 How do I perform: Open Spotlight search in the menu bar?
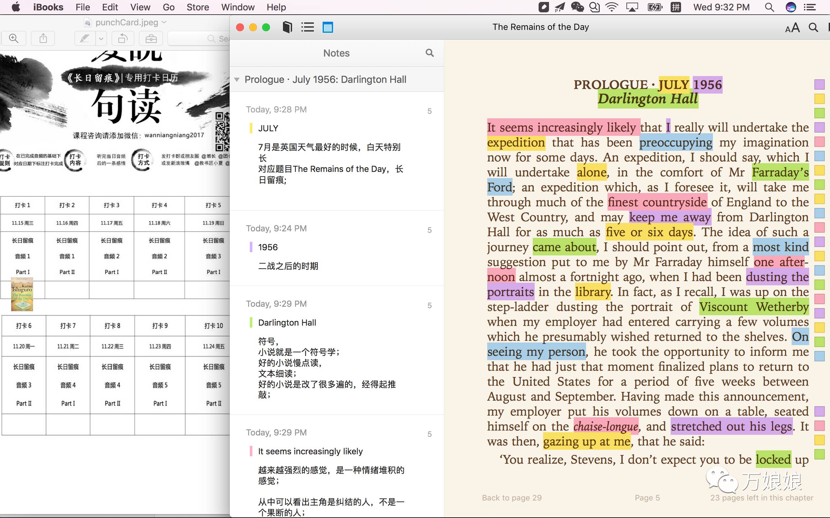click(x=769, y=7)
